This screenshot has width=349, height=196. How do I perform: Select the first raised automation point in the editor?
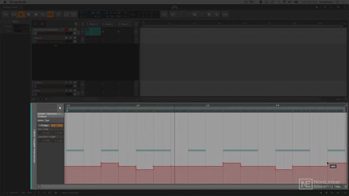pos(101,163)
